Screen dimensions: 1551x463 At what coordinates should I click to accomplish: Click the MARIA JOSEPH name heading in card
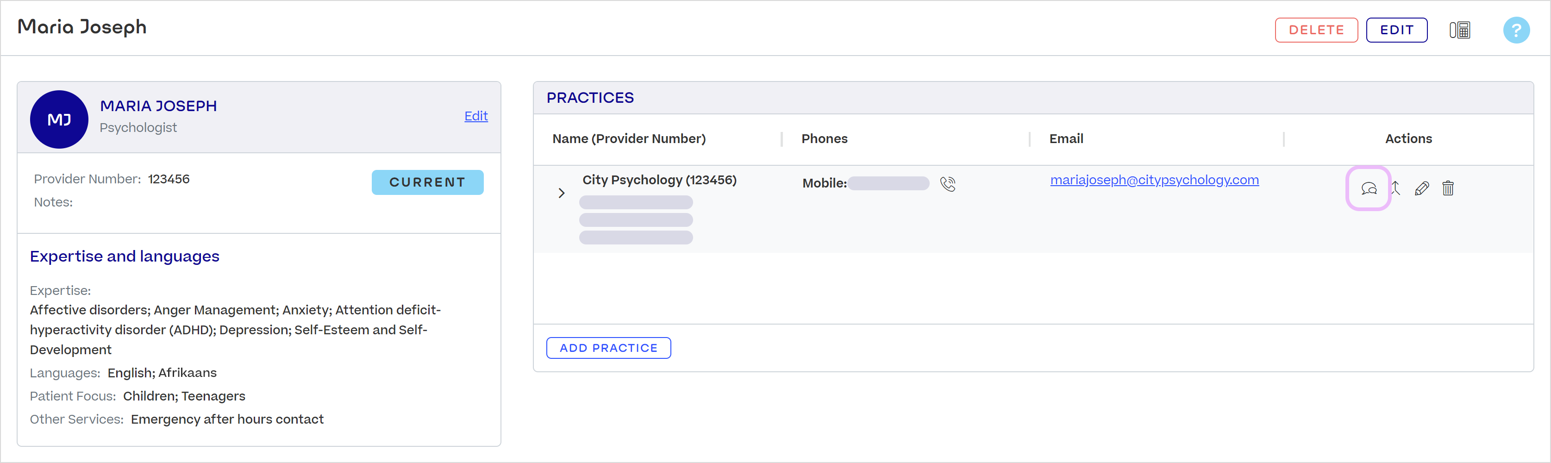click(x=158, y=106)
